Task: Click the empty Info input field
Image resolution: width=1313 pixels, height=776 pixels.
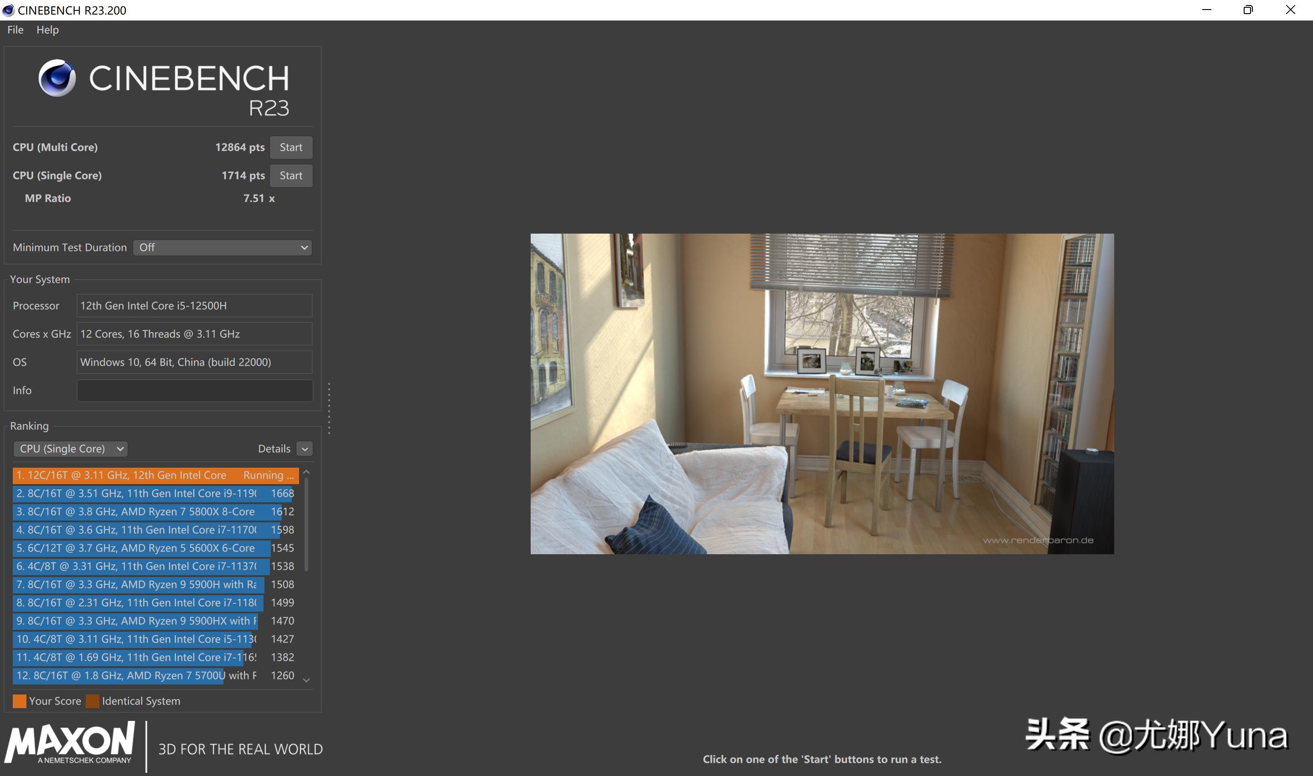Action: (x=194, y=390)
